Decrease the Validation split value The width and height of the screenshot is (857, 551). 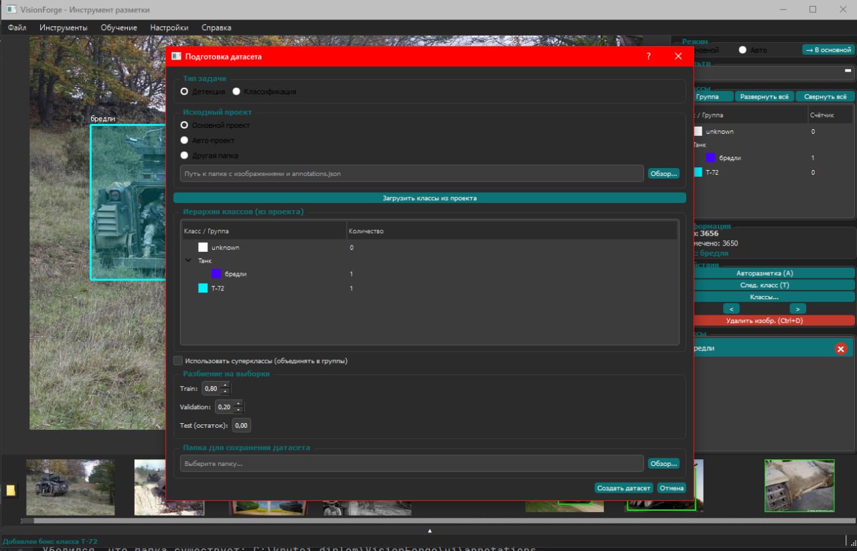pyautogui.click(x=238, y=410)
